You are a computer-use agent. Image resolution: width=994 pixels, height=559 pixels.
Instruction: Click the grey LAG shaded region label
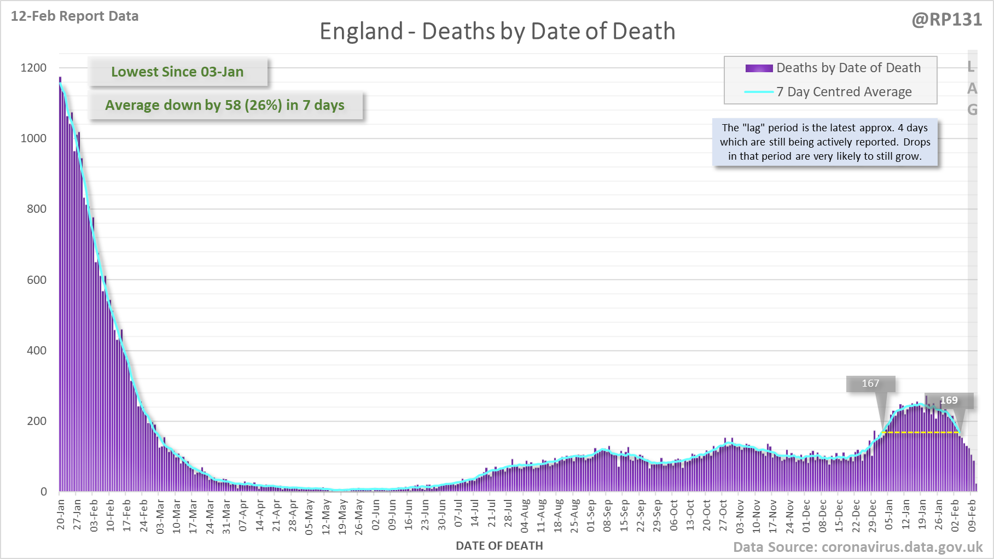coord(972,89)
